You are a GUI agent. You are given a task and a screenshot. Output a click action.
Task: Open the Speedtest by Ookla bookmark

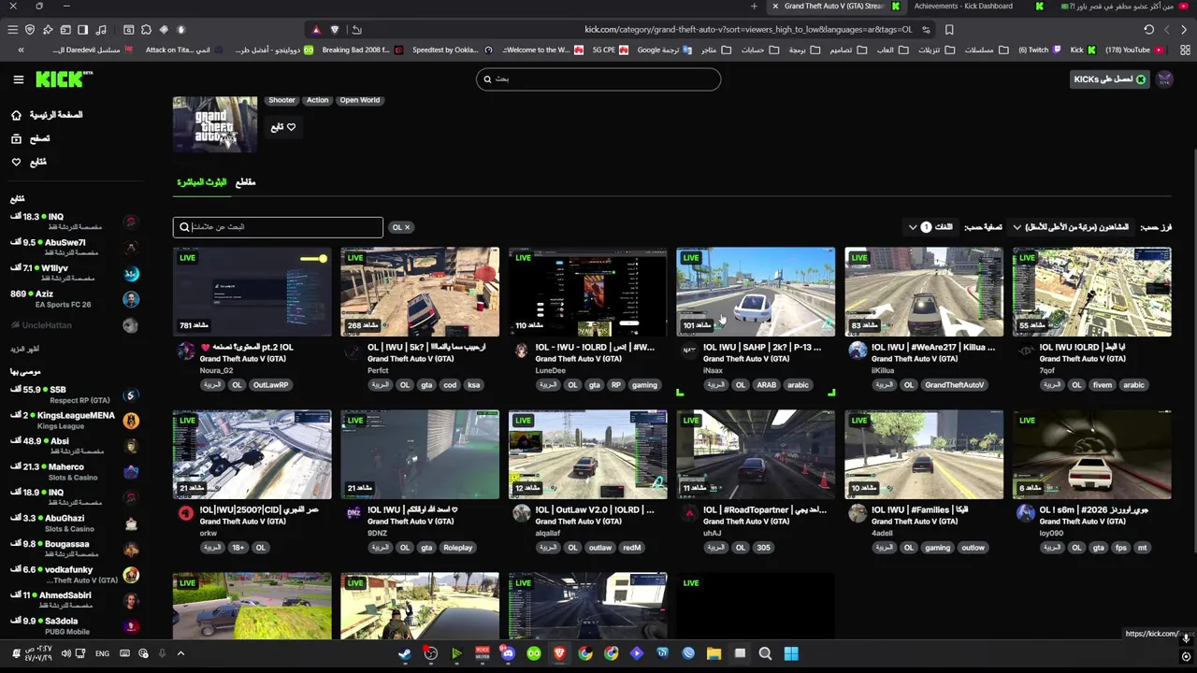(x=453, y=50)
